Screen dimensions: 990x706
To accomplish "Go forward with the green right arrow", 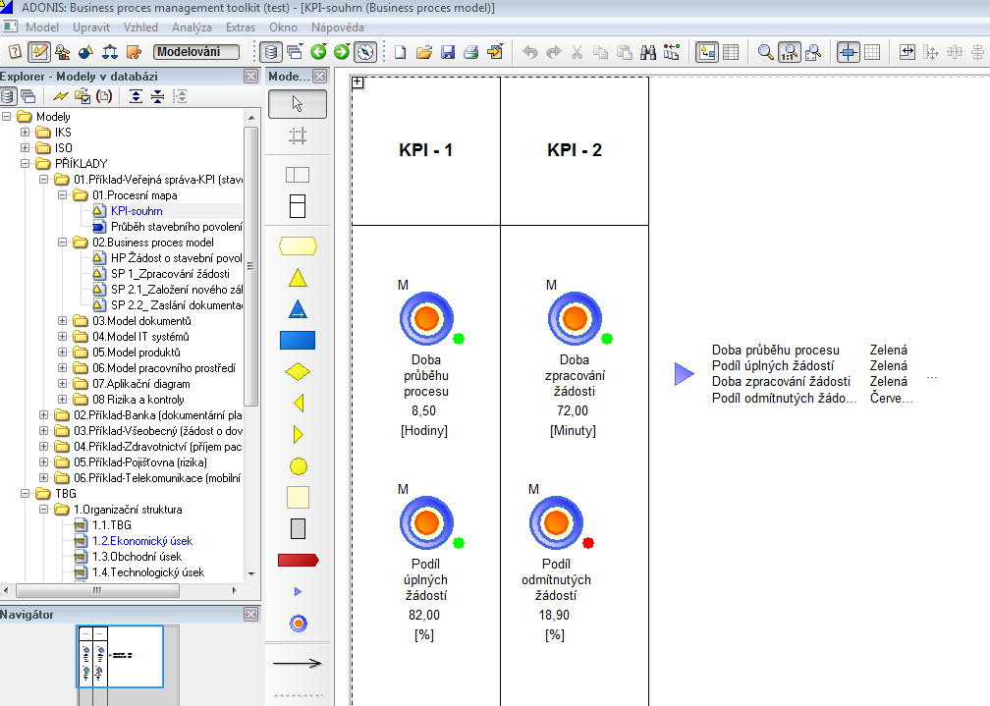I will point(342,52).
